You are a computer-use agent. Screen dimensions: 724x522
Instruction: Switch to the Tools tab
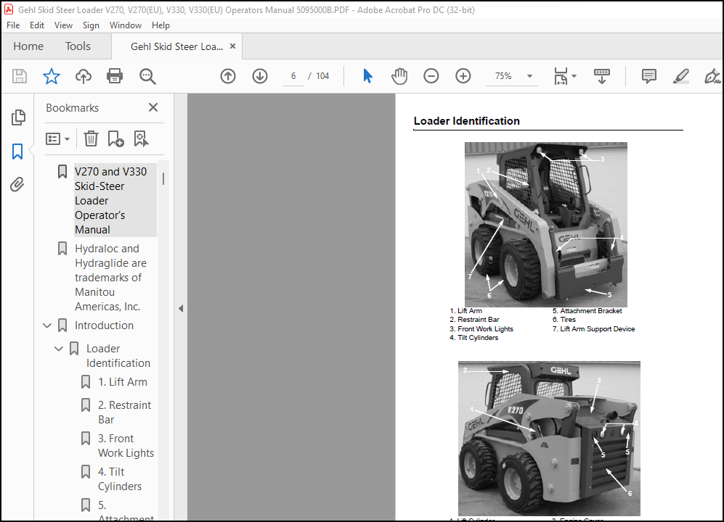pos(78,46)
